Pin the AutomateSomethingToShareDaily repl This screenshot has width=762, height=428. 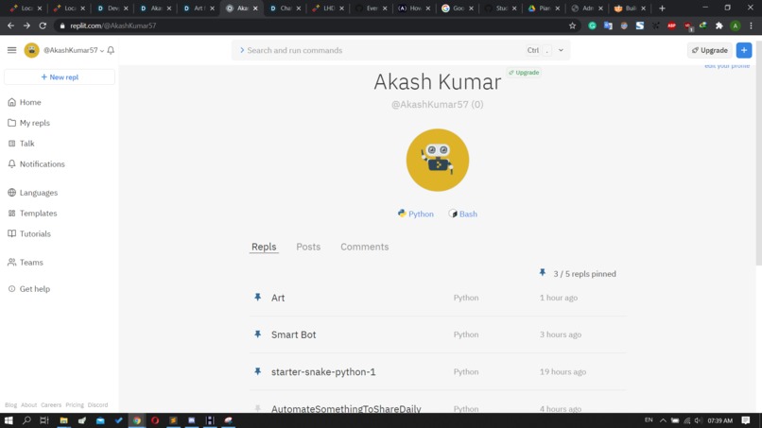click(257, 408)
